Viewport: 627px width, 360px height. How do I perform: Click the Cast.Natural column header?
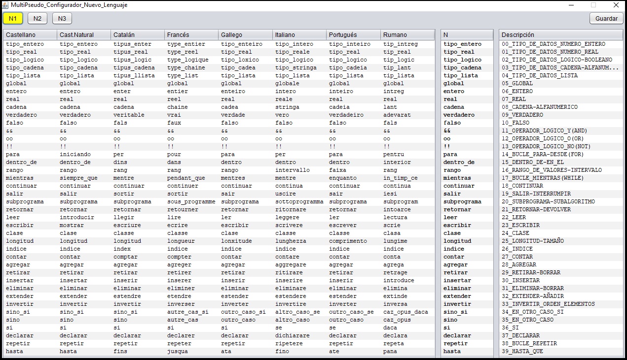click(x=84, y=35)
